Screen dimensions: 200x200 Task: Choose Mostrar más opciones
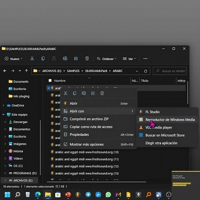(98, 144)
